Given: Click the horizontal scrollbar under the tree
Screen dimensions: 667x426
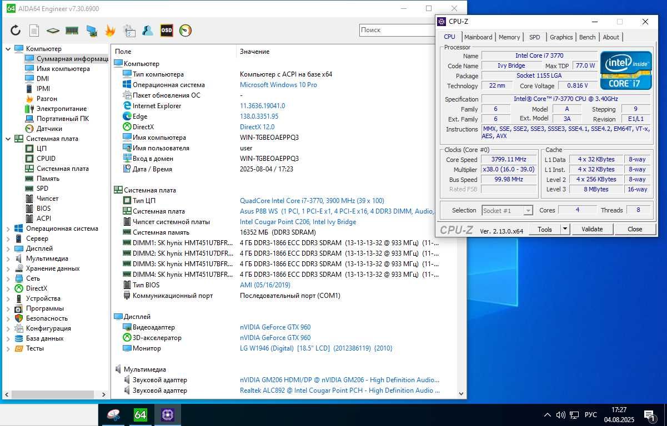Looking at the screenshot, I should 55,394.
